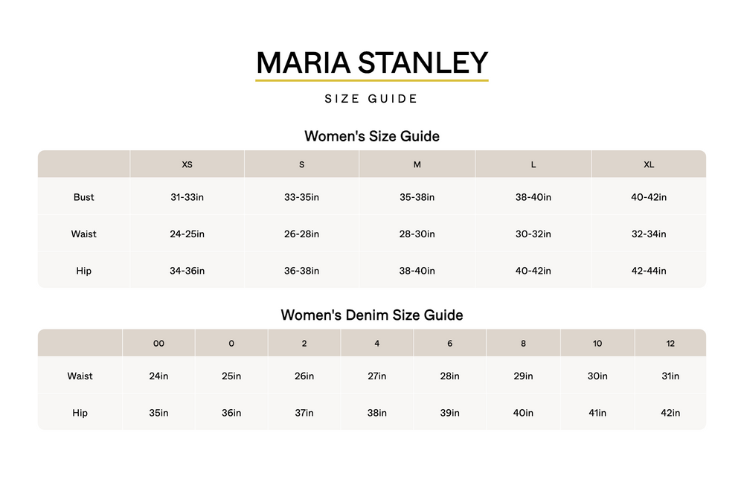744x479 pixels.
Task: Select the 28-30in waist cell for size M
Action: (x=417, y=234)
